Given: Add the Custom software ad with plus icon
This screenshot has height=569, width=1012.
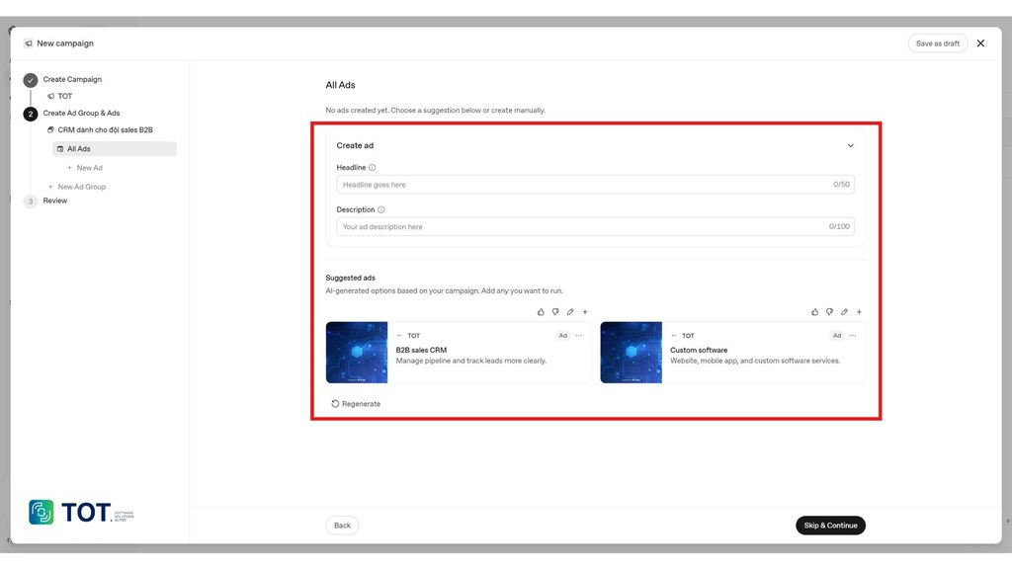Looking at the screenshot, I should pyautogui.click(x=859, y=312).
